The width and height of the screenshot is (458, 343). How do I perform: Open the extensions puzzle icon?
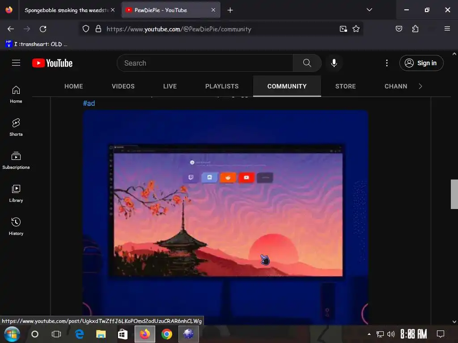coord(415,29)
